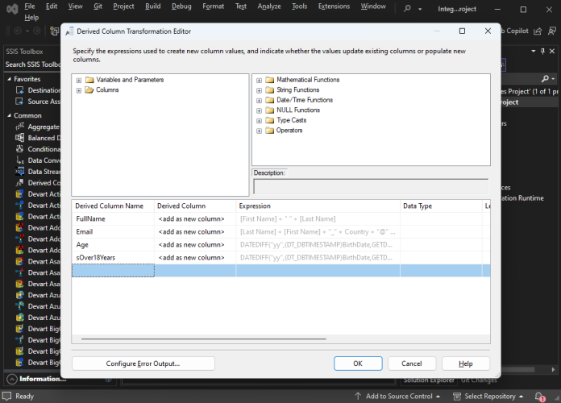Click the Destination Assistant icon

(x=19, y=90)
